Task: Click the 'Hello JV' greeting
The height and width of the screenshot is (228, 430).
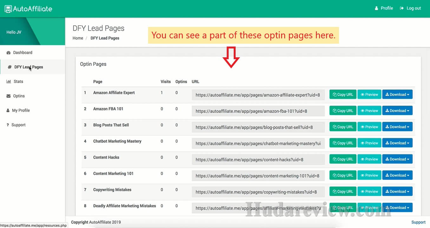Action: [14, 32]
